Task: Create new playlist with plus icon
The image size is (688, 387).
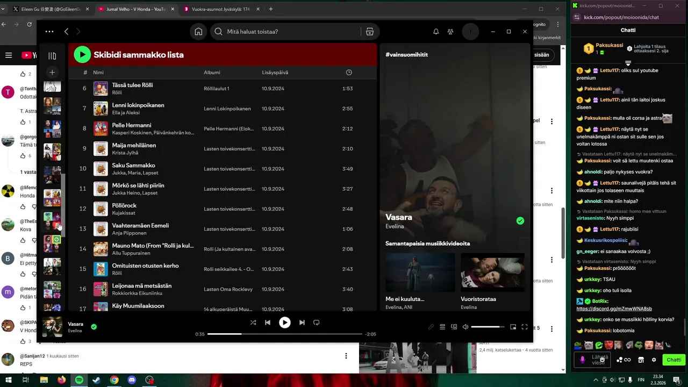Action: click(x=52, y=72)
